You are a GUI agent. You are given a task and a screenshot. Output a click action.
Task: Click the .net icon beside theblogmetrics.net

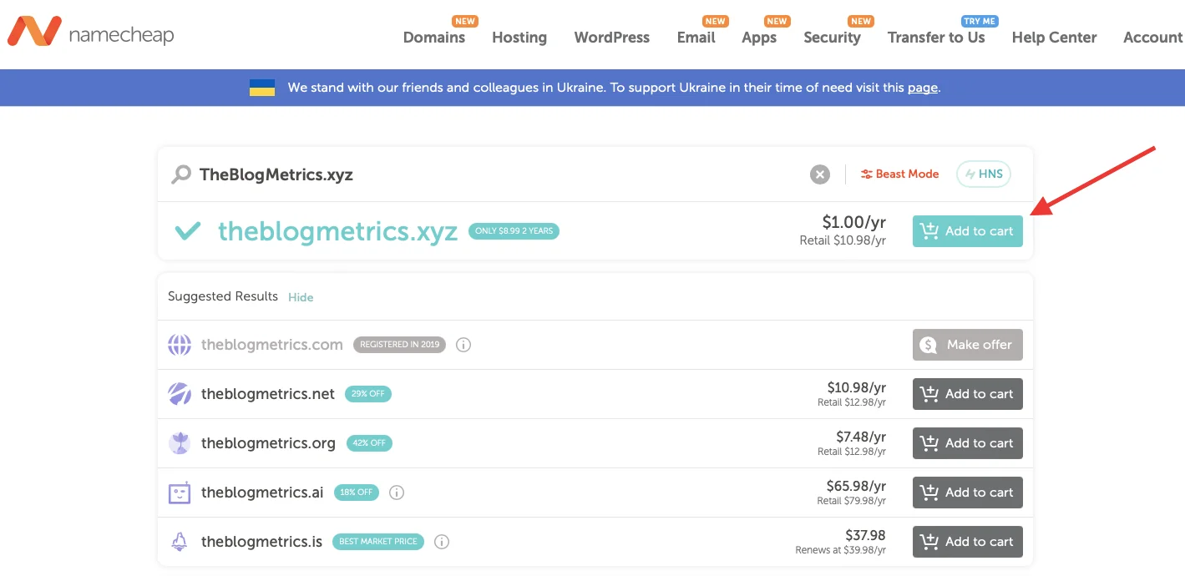point(180,394)
